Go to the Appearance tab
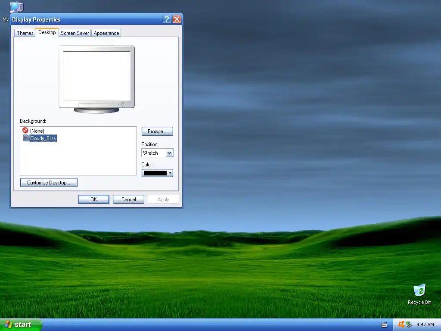This screenshot has height=331, width=441. click(106, 33)
